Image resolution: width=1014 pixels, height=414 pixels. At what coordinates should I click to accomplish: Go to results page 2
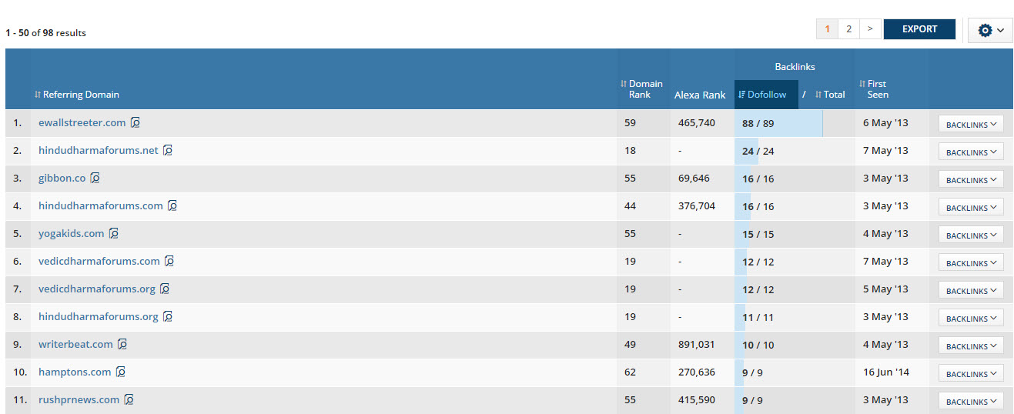coord(848,29)
